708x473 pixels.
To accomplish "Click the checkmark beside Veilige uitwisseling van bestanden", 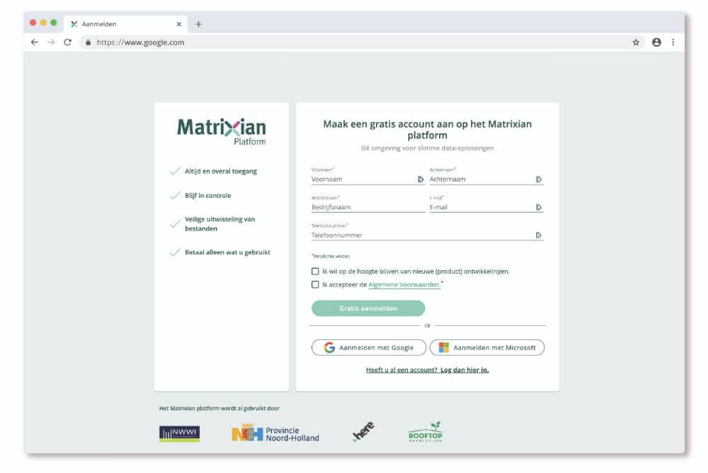I will pos(175,224).
